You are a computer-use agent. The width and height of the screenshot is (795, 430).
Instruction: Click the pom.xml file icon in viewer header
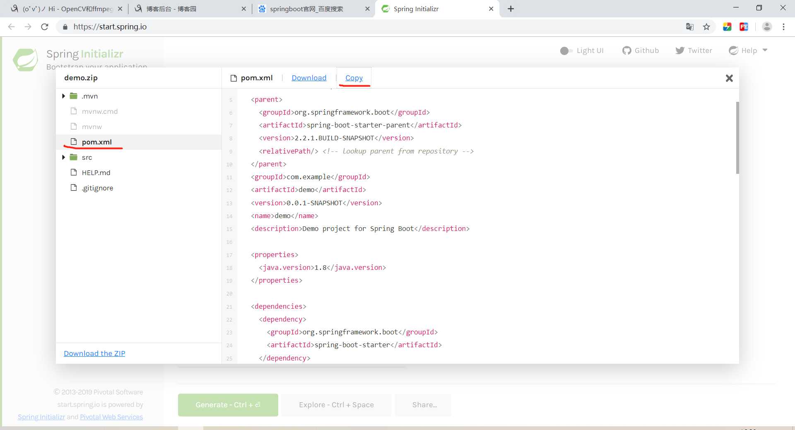[234, 78]
